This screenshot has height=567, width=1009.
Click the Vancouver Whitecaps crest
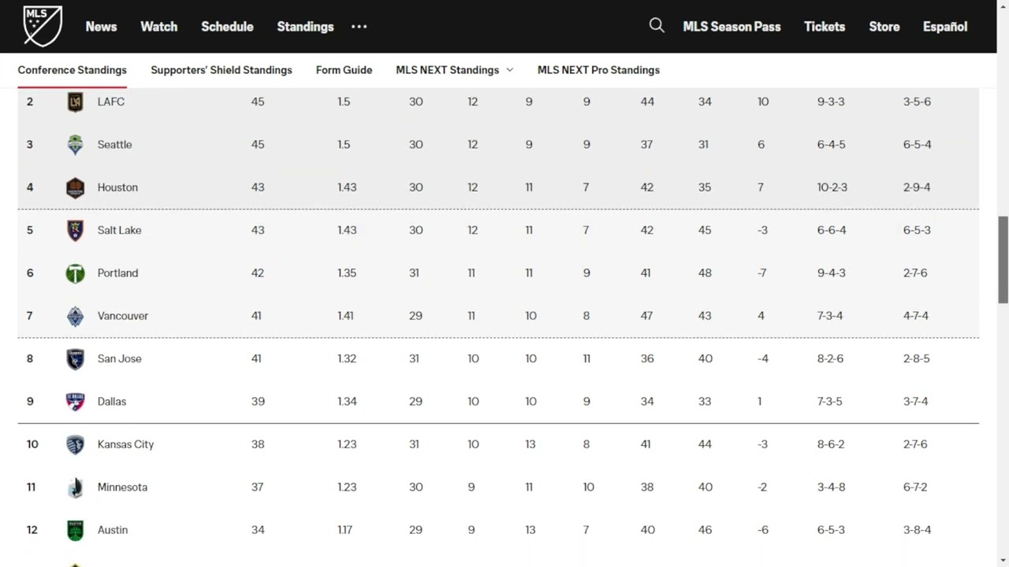(75, 316)
